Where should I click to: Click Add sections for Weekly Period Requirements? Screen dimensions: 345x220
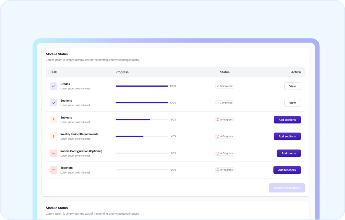(287, 136)
